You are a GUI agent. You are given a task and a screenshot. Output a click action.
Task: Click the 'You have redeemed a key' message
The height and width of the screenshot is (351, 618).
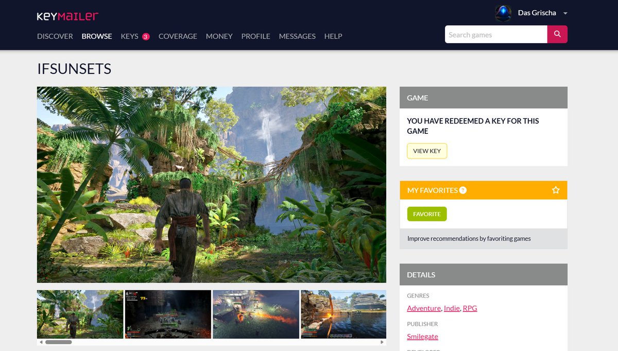(473, 126)
